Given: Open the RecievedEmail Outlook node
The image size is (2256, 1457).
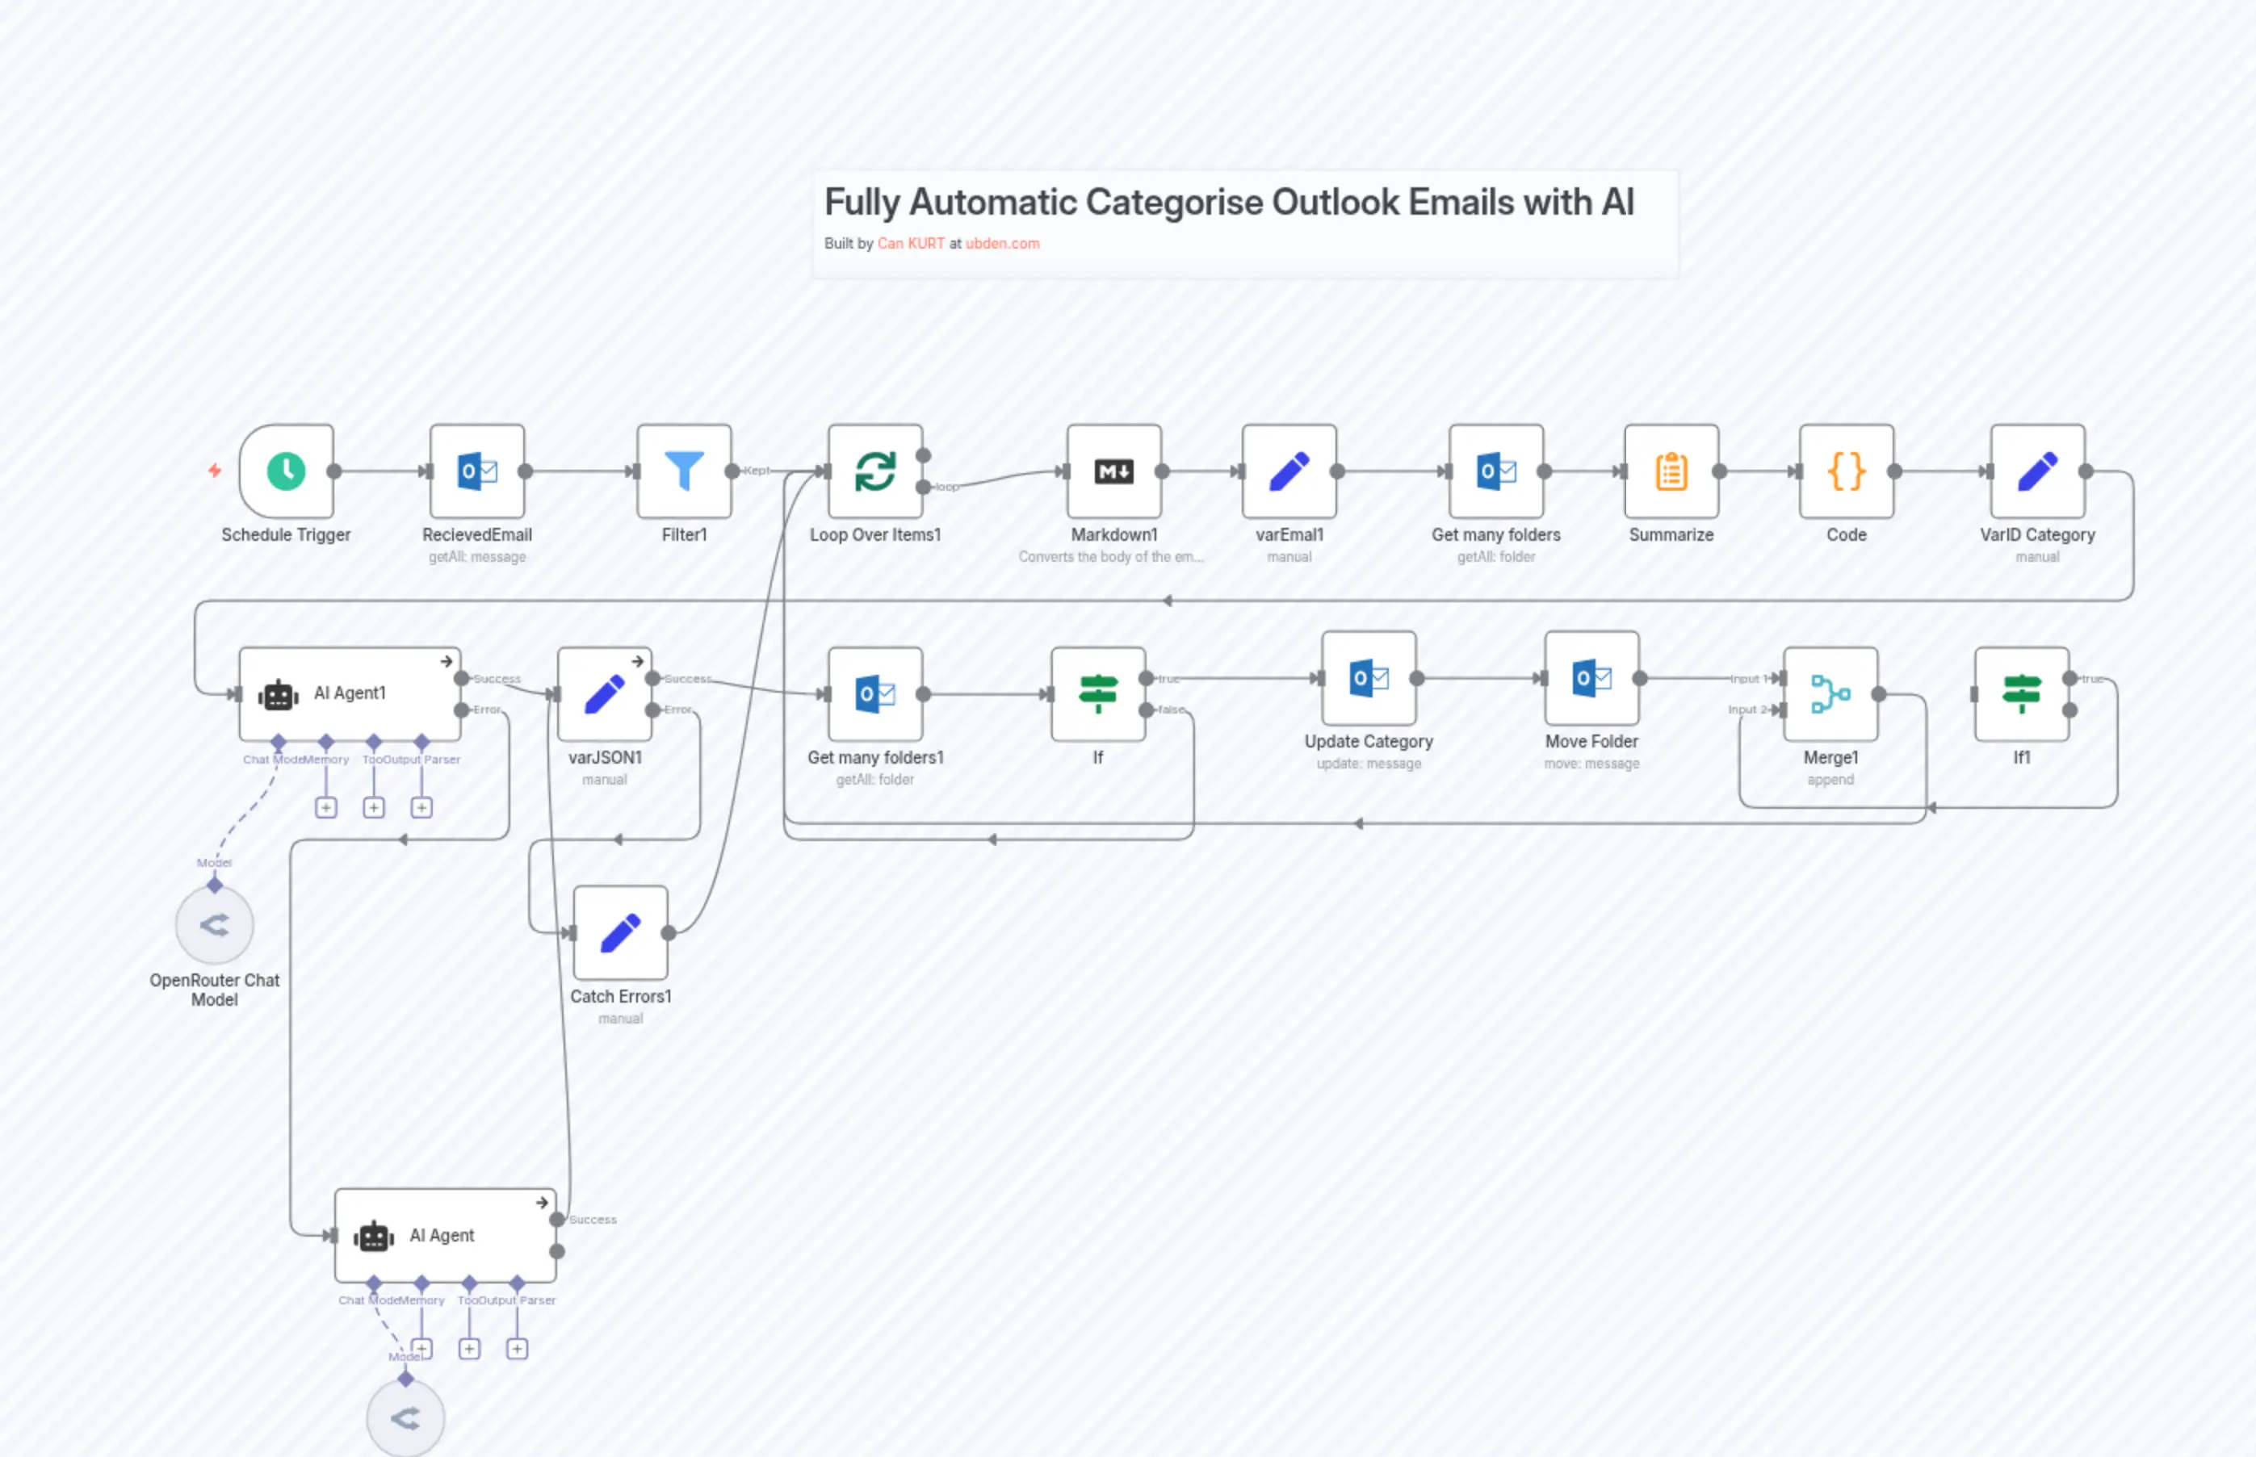Looking at the screenshot, I should [476, 471].
